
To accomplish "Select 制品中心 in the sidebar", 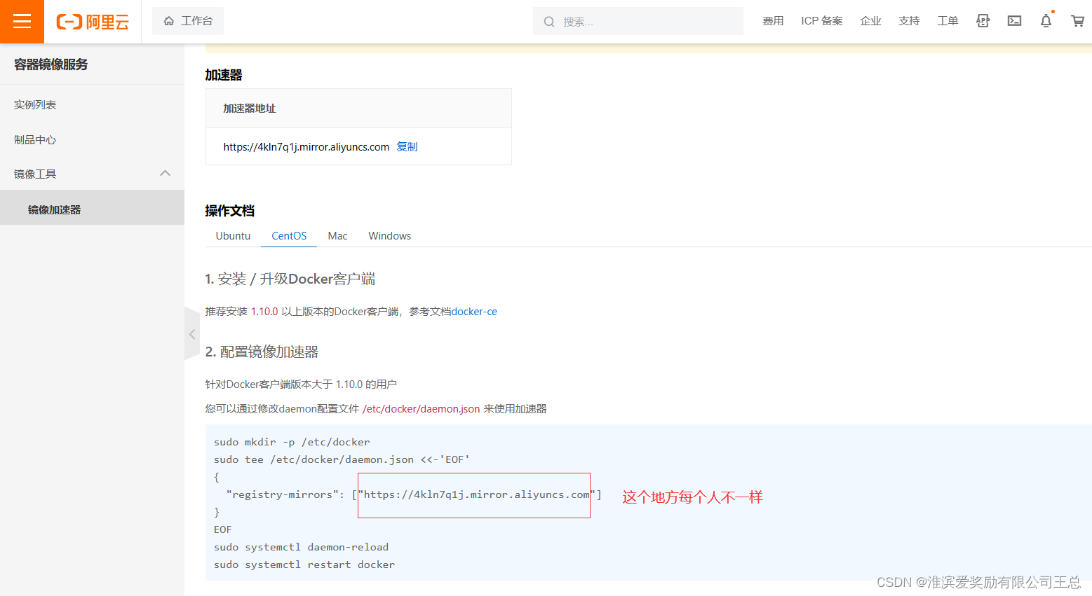I will [x=35, y=139].
